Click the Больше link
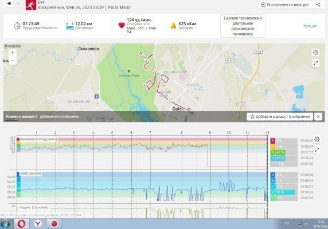Image resolution: width=328 pixels, height=229 pixels. [310, 26]
